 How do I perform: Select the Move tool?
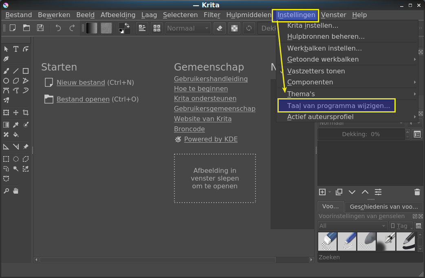16,113
